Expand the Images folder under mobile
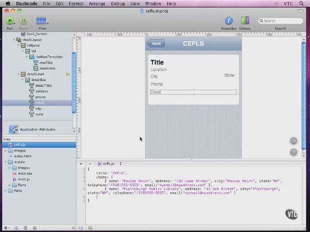Image resolution: width=310 pixels, height=232 pixels. (10, 168)
